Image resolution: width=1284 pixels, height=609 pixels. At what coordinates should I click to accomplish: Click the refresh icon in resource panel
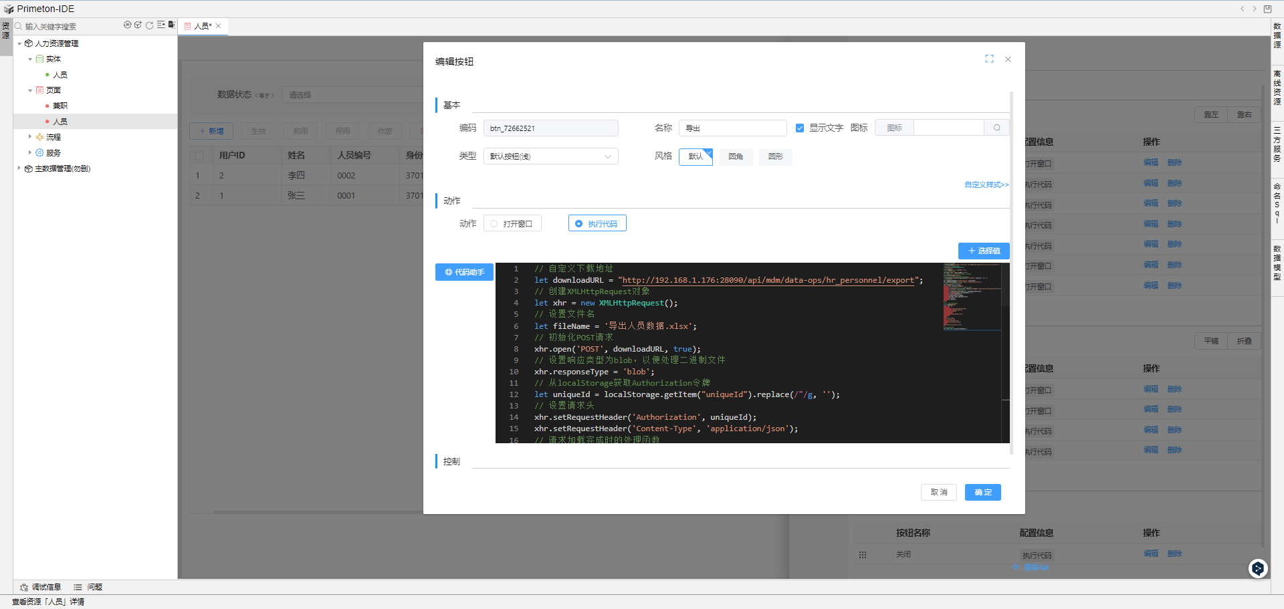click(149, 25)
